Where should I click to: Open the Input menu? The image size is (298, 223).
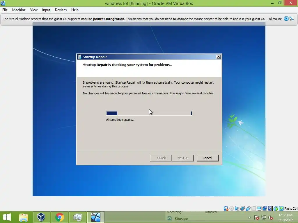coord(46,10)
